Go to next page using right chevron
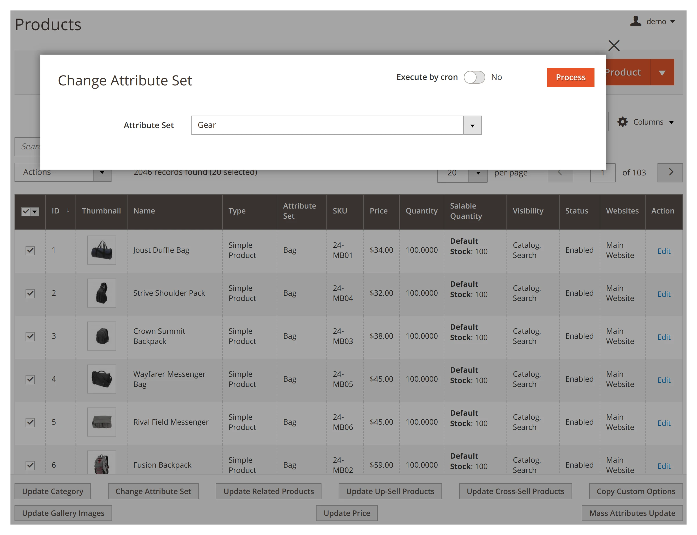This screenshot has width=697, height=535. coord(670,172)
